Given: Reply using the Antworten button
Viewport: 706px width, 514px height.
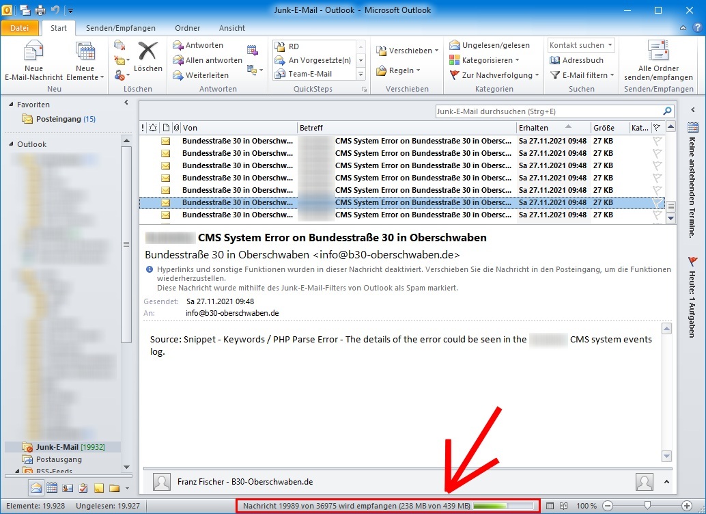Looking at the screenshot, I should pyautogui.click(x=198, y=45).
